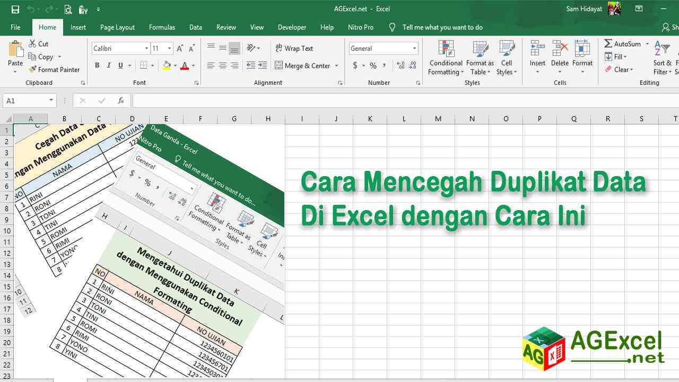This screenshot has width=679, height=382.
Task: Click Delete cells button
Action: tap(560, 57)
